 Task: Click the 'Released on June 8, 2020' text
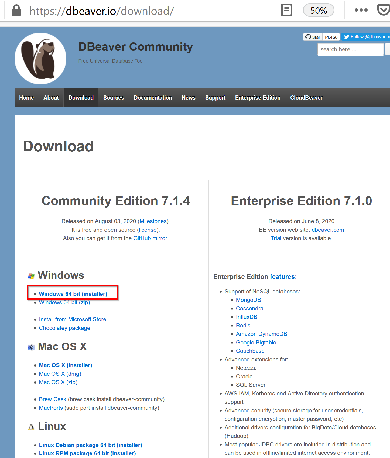301,221
